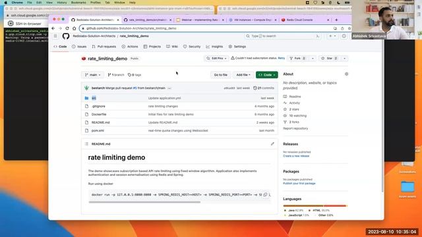Open GitHub issues shortcut icon in header

click(344, 36)
